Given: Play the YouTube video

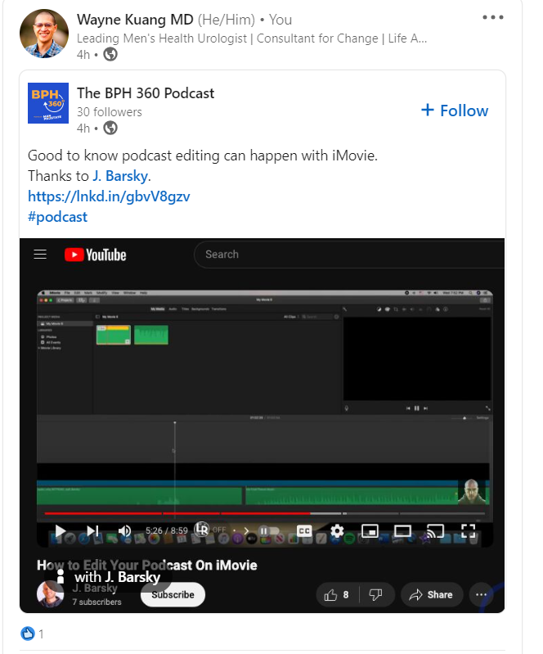Looking at the screenshot, I should pyautogui.click(x=61, y=531).
